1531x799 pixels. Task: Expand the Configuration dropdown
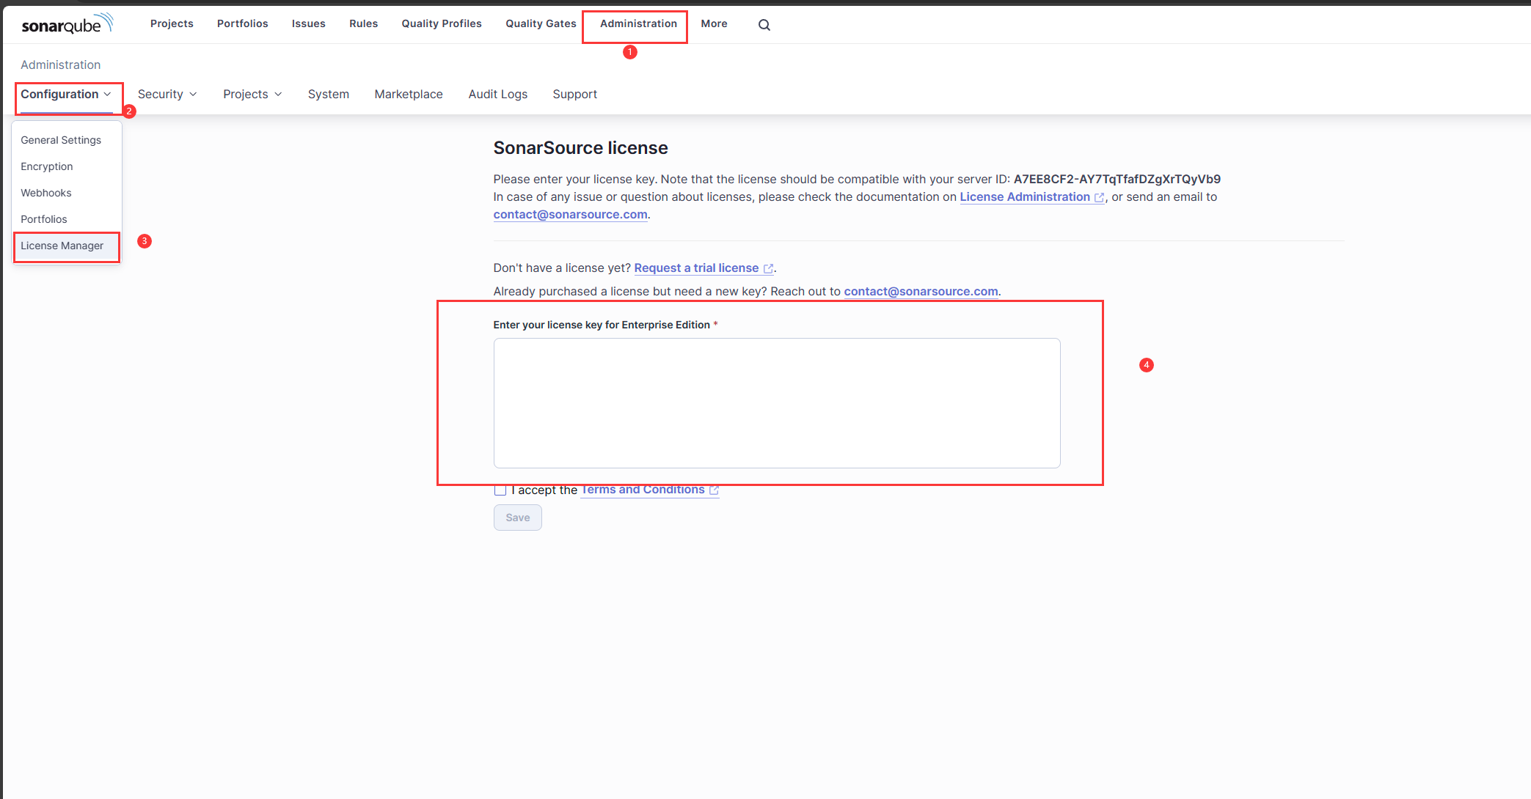click(x=66, y=94)
